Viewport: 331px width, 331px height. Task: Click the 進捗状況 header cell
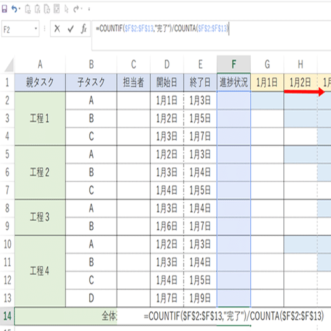coord(234,82)
